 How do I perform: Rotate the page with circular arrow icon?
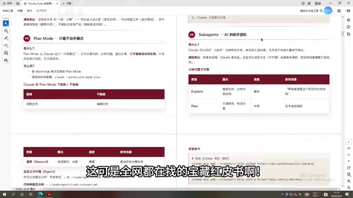pyautogui.click(x=349, y=168)
